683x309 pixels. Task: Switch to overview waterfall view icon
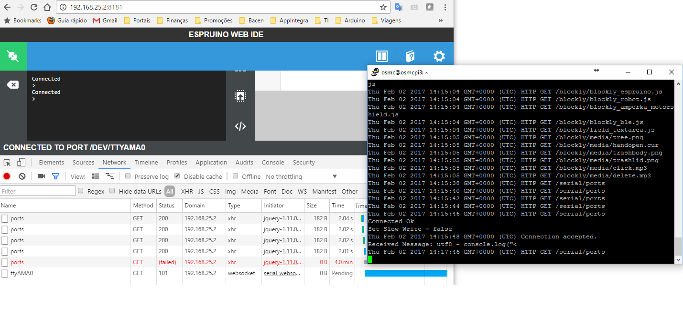pos(110,176)
